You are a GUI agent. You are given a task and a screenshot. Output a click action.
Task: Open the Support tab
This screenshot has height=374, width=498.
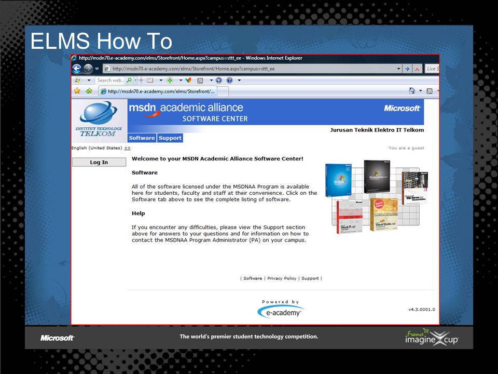click(x=170, y=138)
